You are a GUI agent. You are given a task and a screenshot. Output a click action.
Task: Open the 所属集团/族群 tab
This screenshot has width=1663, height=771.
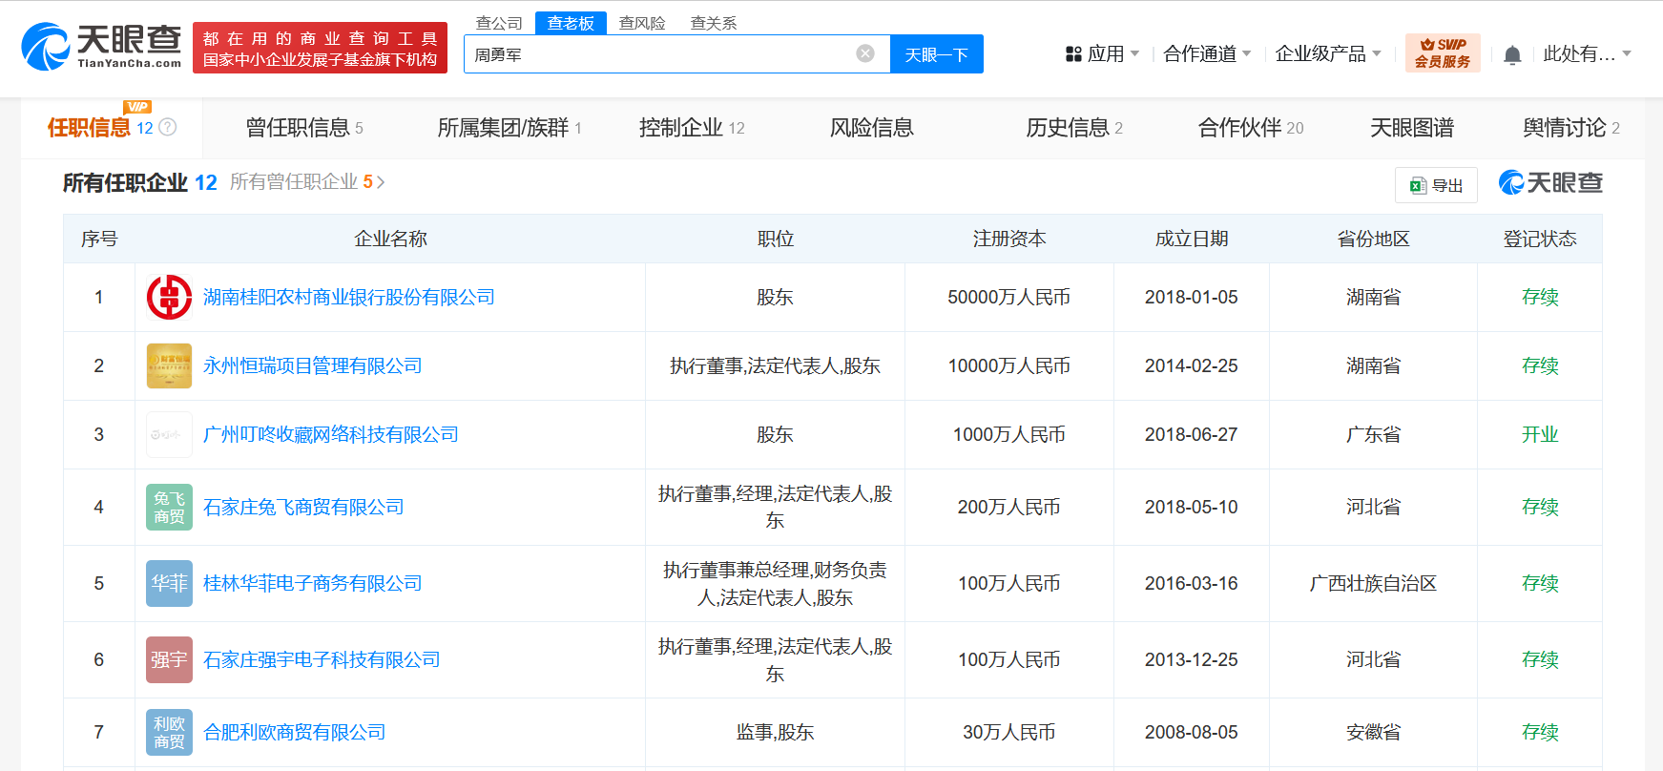tap(509, 128)
